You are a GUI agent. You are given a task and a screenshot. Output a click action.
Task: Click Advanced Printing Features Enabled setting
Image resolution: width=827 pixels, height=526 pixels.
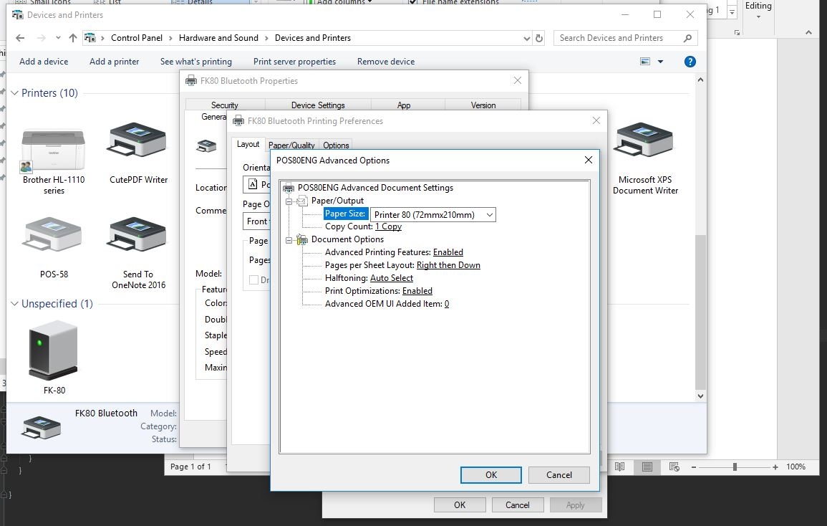(x=448, y=252)
